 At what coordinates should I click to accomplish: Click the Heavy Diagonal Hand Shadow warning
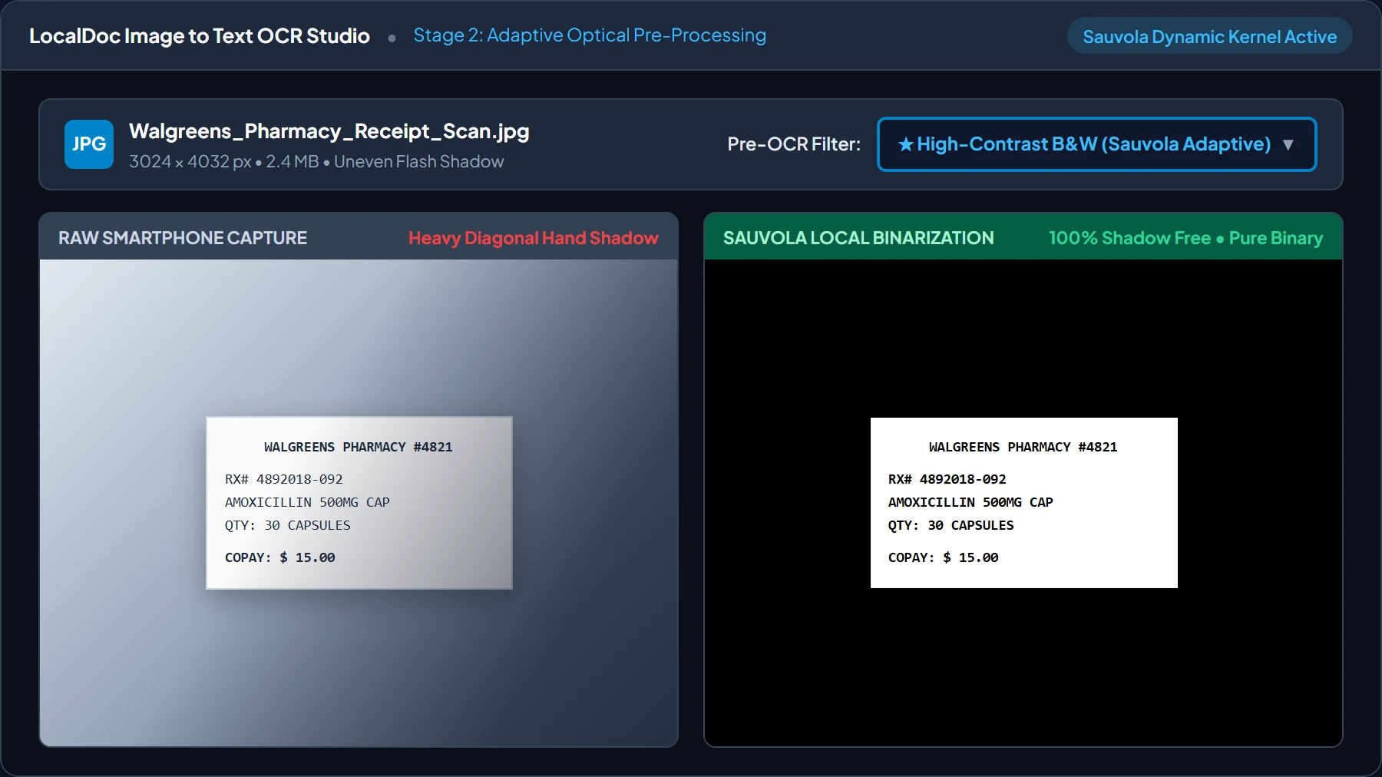534,238
